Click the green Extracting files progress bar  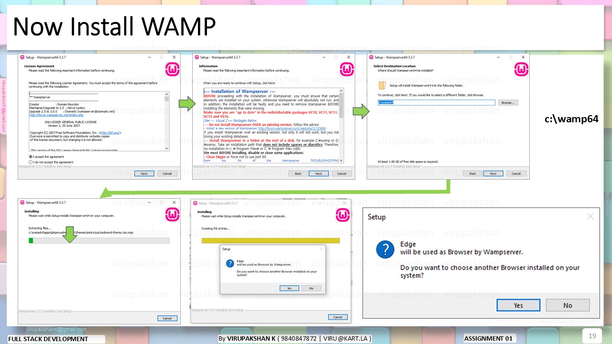click(99, 240)
